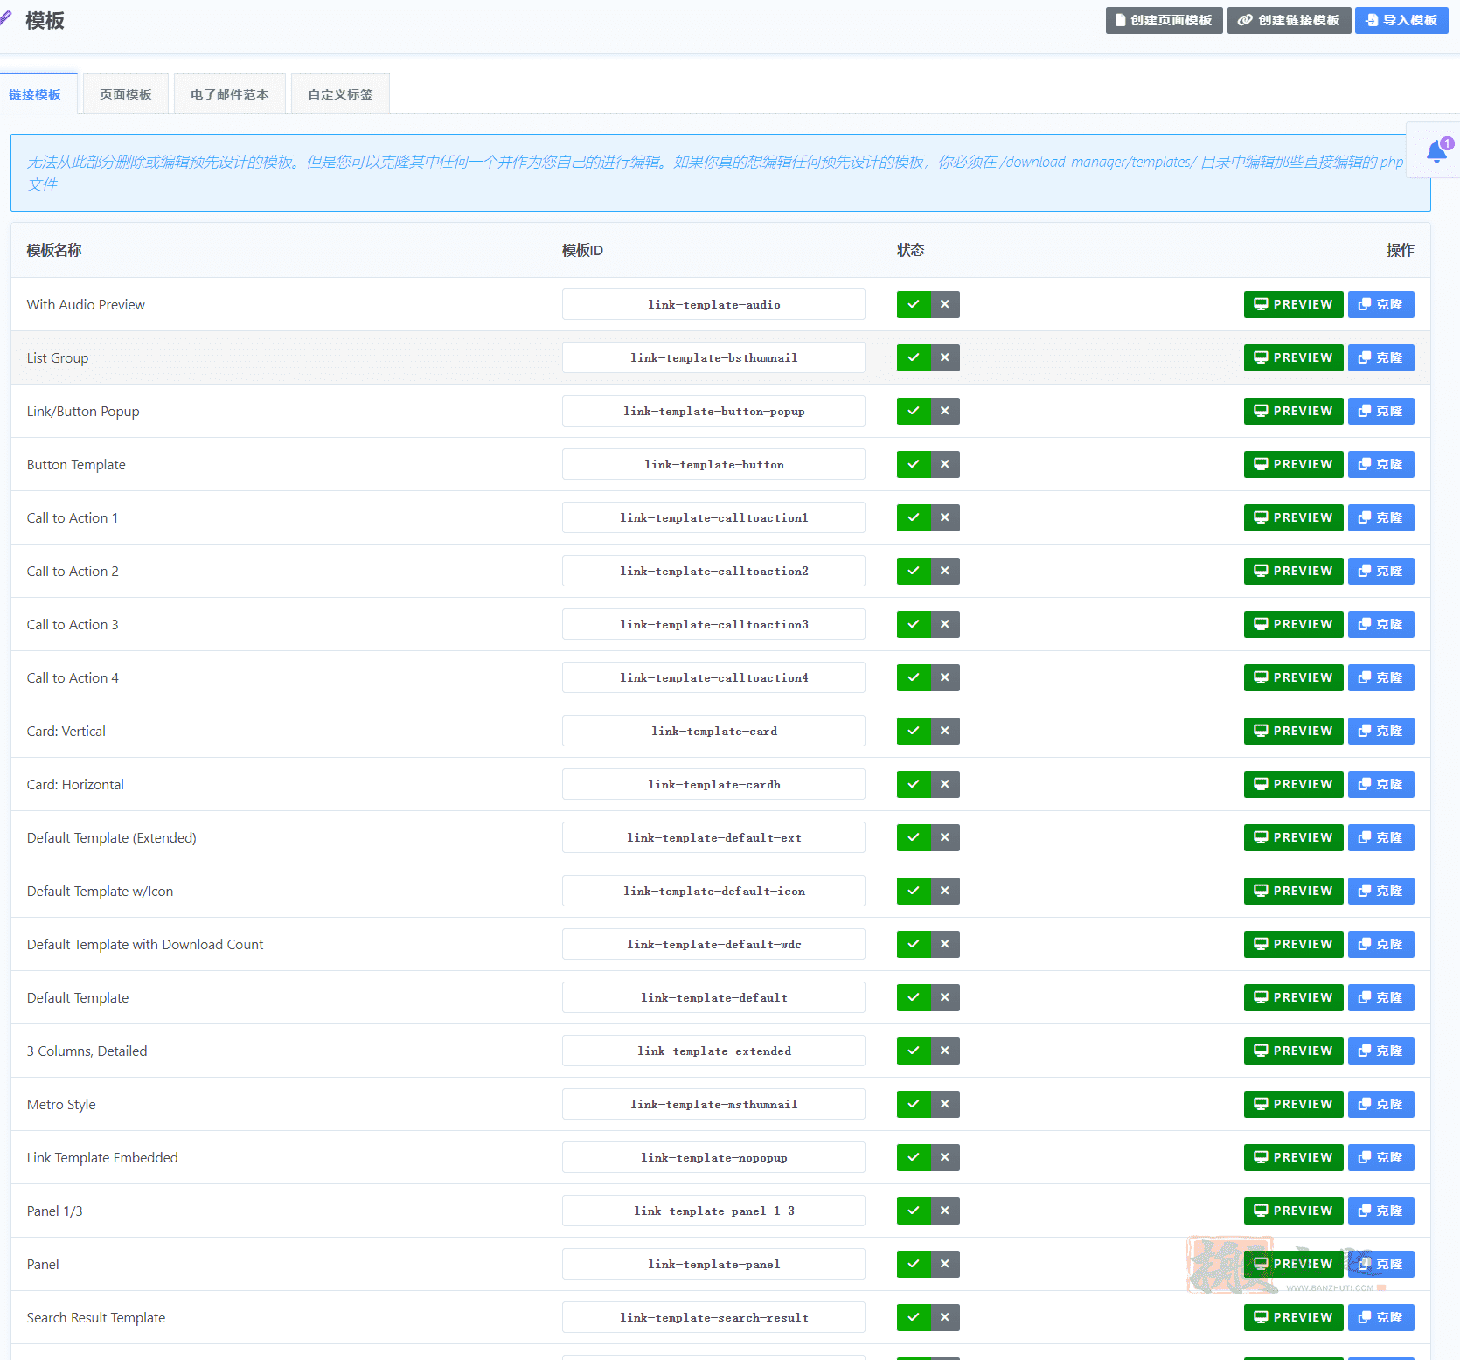Image resolution: width=1460 pixels, height=1360 pixels.
Task: Open the 自定义标签 tab
Action: pyautogui.click(x=340, y=94)
